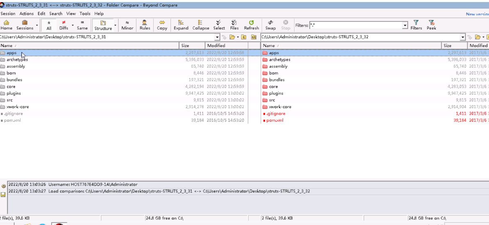Open the Sessions toolbar button

(25, 25)
